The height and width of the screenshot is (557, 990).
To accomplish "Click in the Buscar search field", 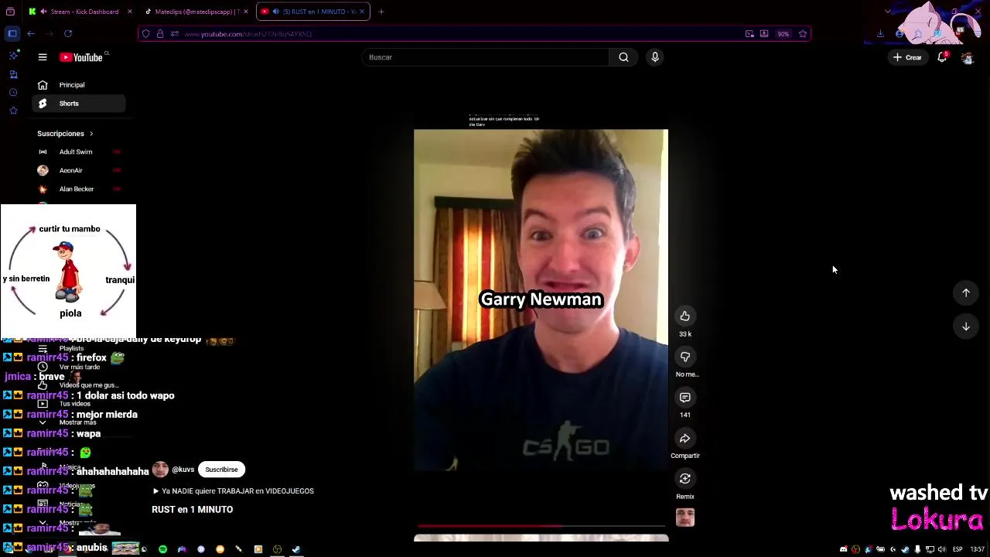I will [485, 57].
